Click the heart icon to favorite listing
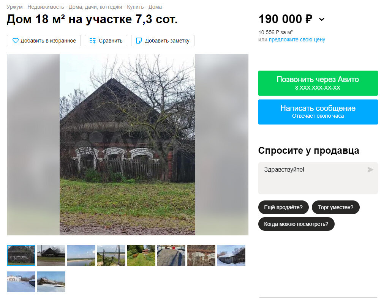Screen dimensions: 384x298 [16, 41]
